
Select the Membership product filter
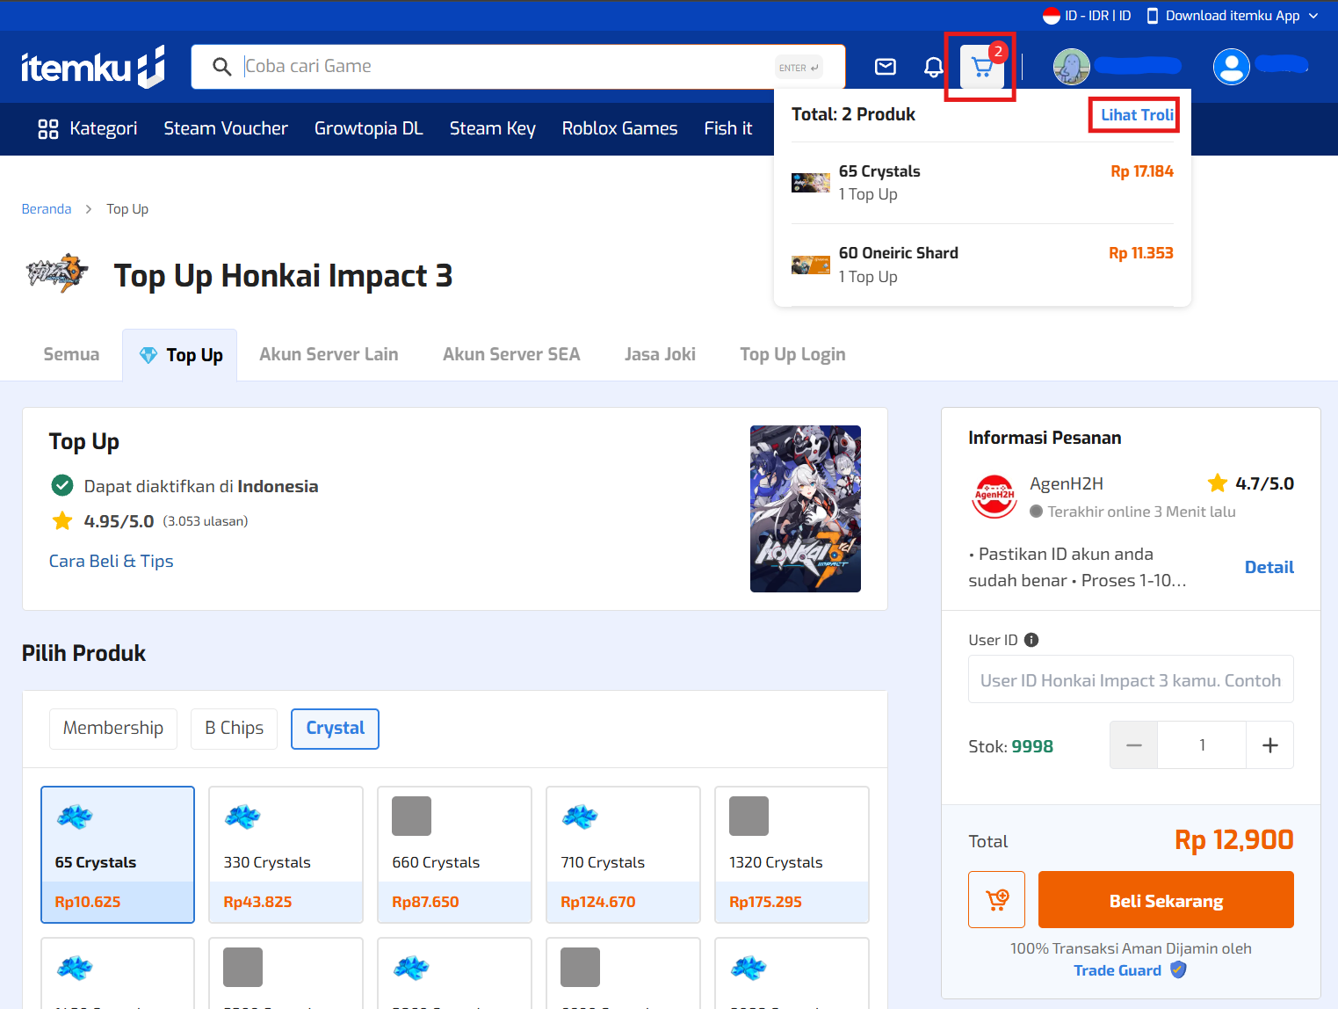click(x=113, y=729)
